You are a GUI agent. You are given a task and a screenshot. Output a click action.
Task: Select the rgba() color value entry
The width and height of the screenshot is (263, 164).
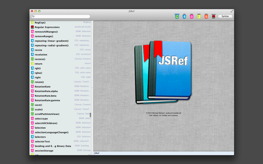(38, 72)
